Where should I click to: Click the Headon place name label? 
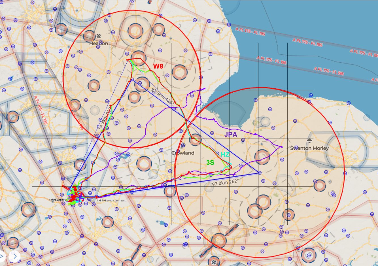click(x=99, y=43)
